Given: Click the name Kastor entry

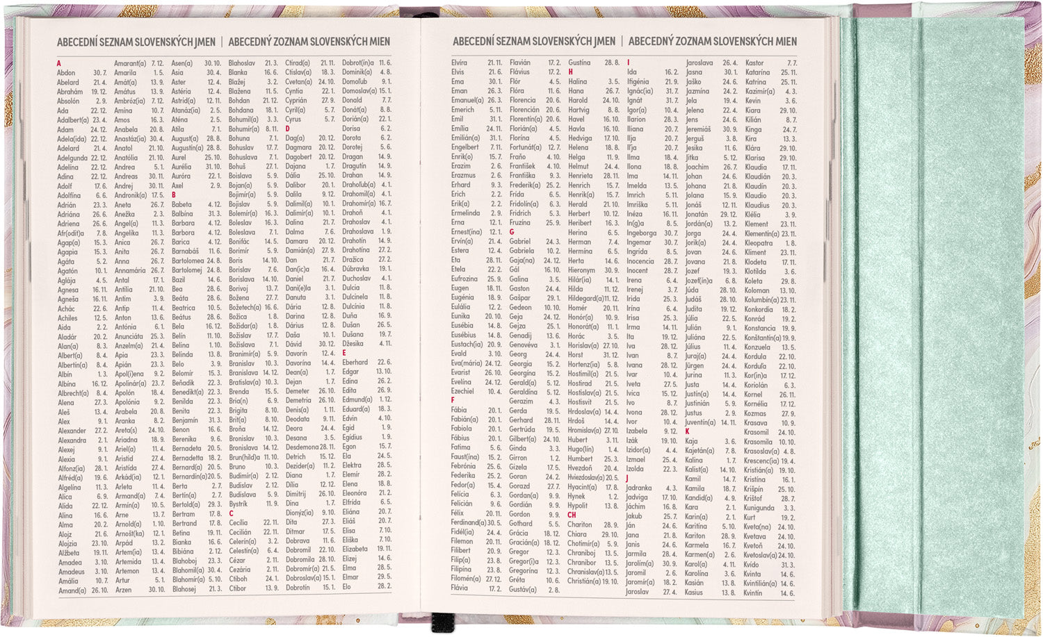Looking at the screenshot, I should [754, 63].
